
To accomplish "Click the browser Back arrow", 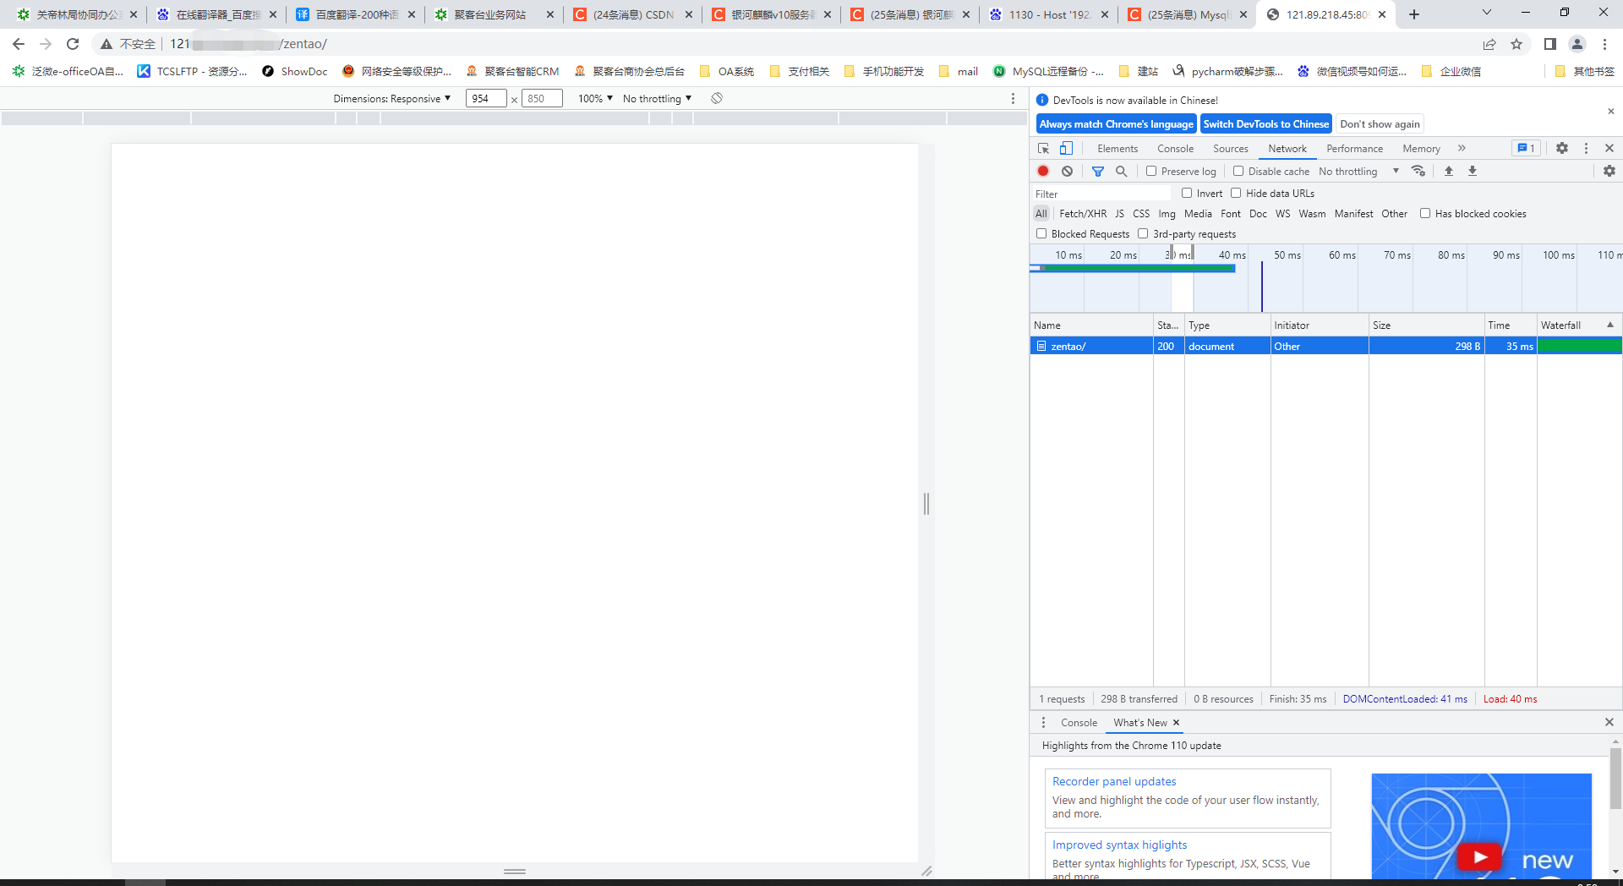I will [19, 44].
